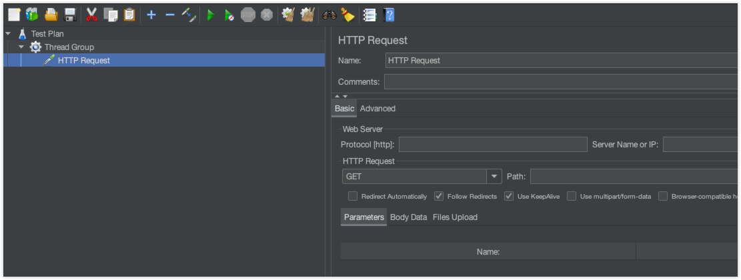Click the Test Plan flask icon

click(x=22, y=34)
